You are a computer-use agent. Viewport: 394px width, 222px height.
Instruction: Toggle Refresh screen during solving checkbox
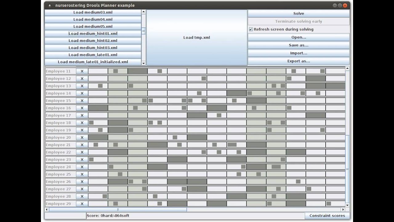[251, 29]
